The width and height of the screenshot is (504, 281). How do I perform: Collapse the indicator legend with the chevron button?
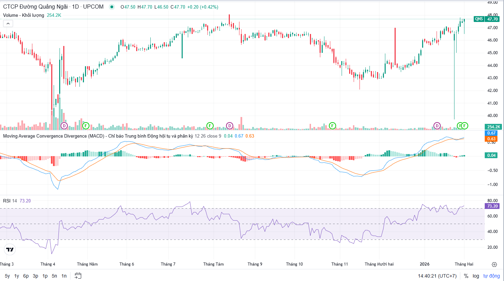tap(8, 24)
